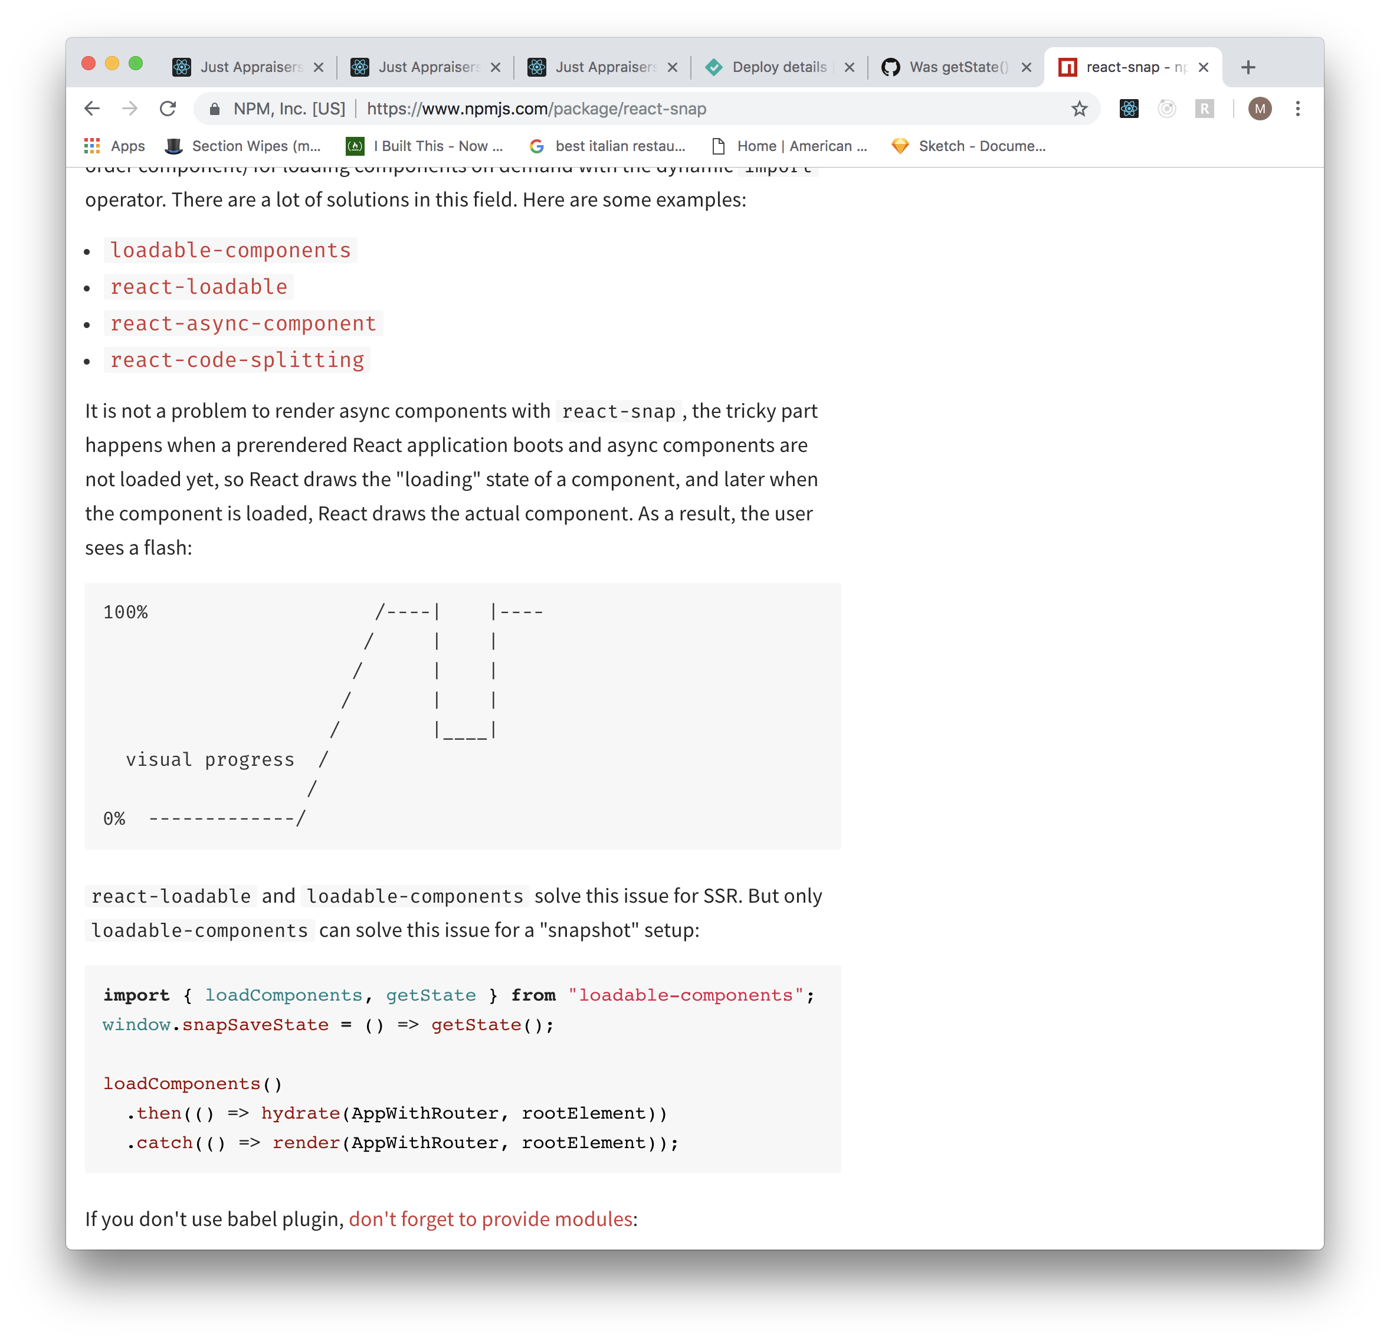Go forward using the browser forward arrow
This screenshot has height=1344, width=1390.
130,109
